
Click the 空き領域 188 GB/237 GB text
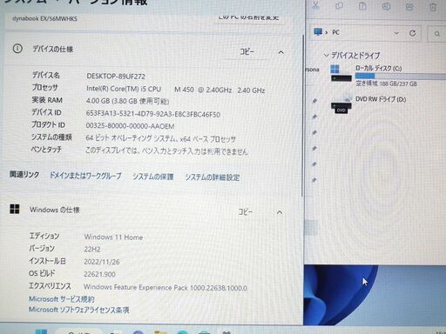coord(387,83)
